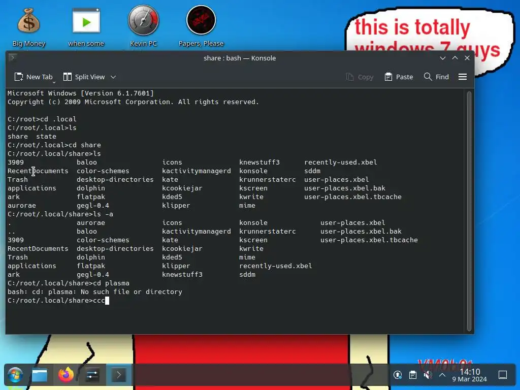
Task: Click the 'No such file or directory' line
Action: click(x=95, y=292)
